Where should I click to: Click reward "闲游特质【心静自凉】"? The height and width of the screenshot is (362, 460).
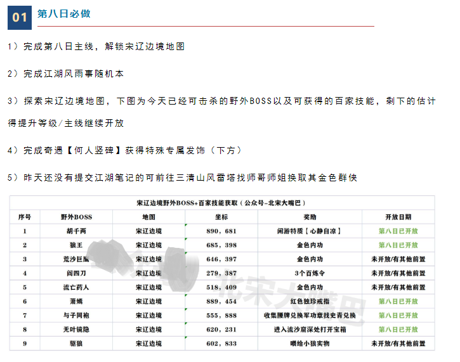point(310,231)
